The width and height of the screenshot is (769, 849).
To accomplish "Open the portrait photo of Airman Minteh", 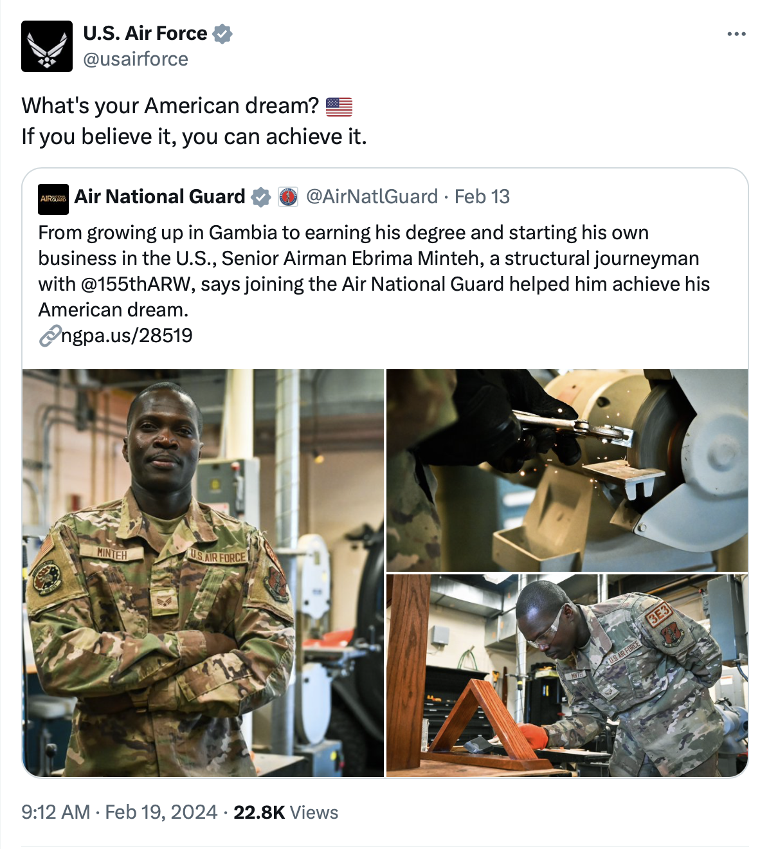I will coord(203,573).
